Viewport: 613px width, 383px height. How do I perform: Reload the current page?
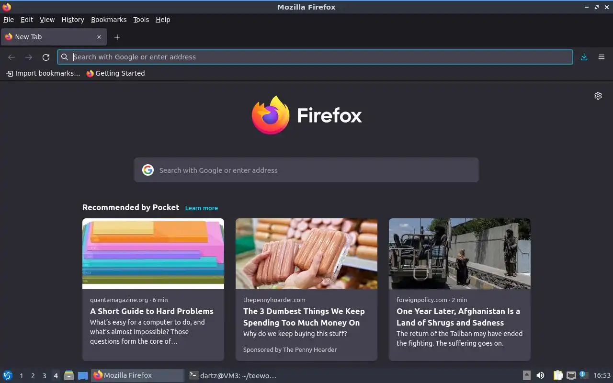(46, 57)
